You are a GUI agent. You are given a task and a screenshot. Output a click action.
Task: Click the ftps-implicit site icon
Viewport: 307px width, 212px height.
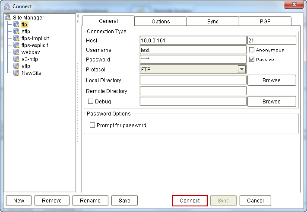point(16,39)
